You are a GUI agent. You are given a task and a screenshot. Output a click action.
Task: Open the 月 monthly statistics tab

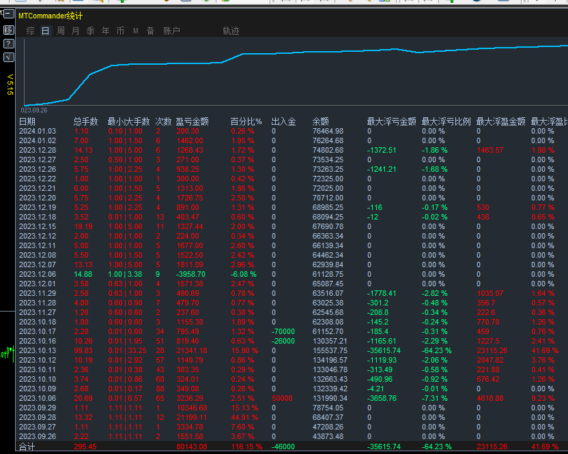point(75,31)
